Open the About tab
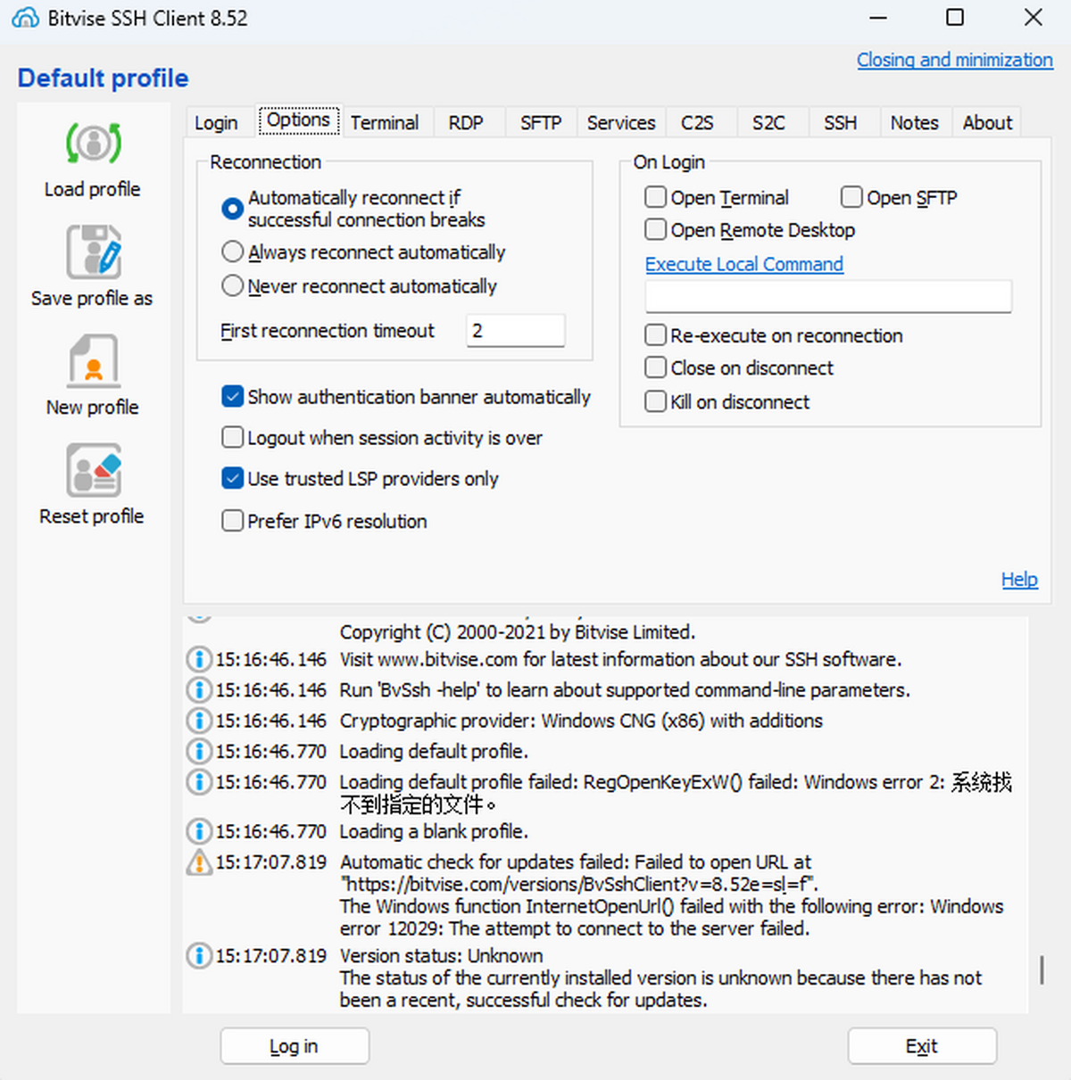Image resolution: width=1071 pixels, height=1080 pixels. pos(987,123)
